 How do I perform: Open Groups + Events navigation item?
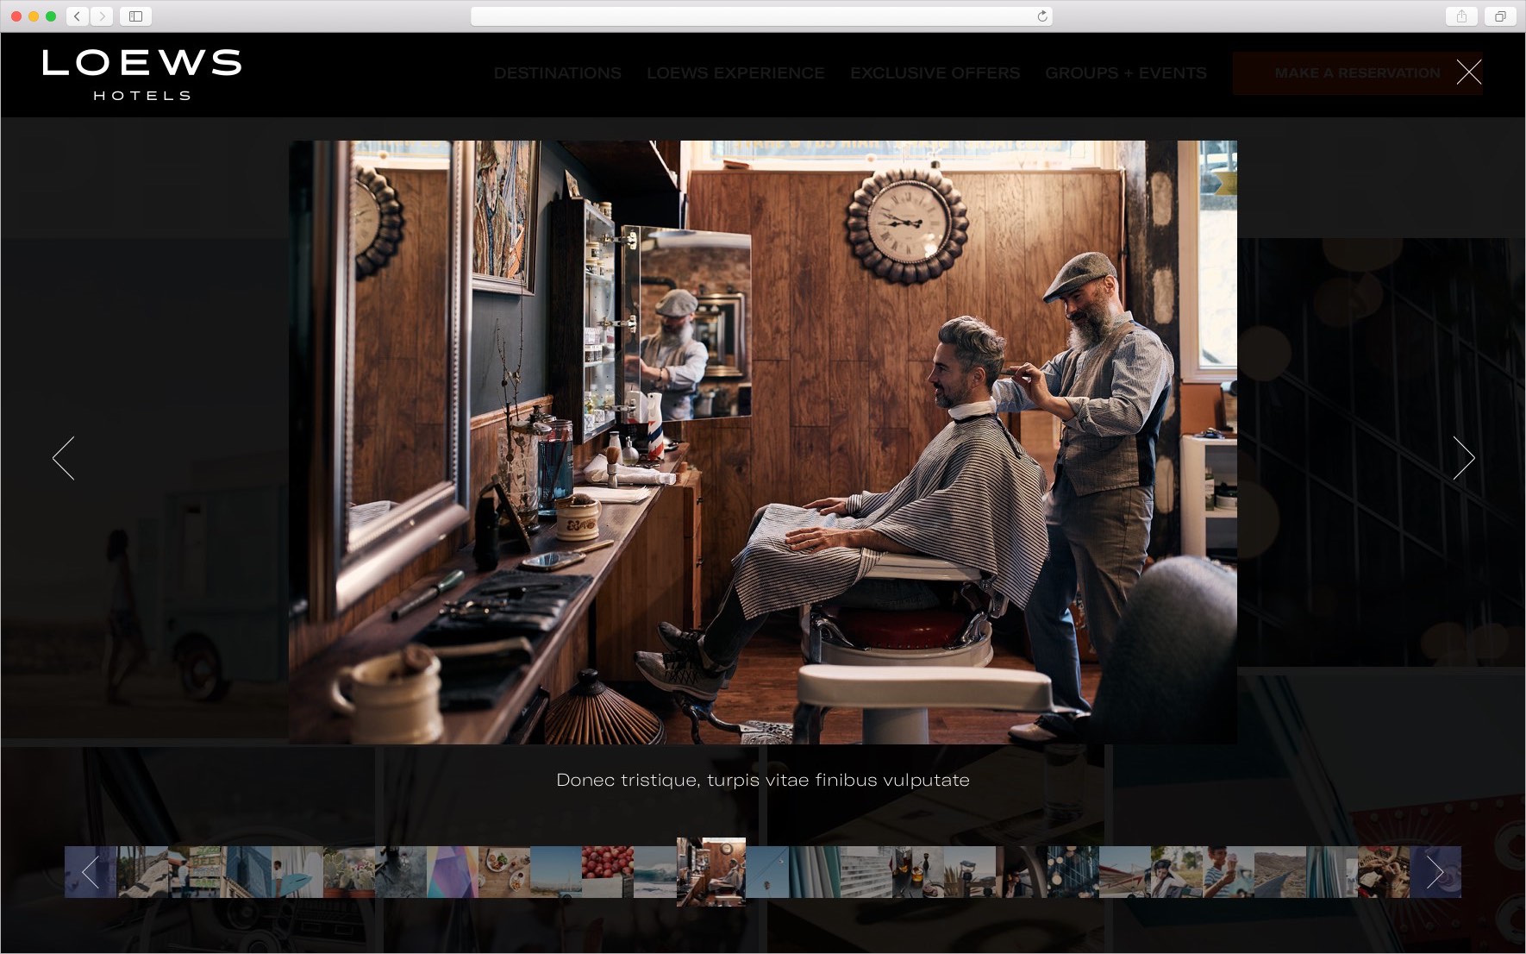click(x=1125, y=73)
